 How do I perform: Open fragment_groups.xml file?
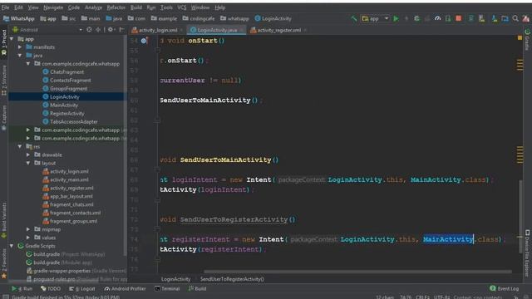tap(74, 221)
